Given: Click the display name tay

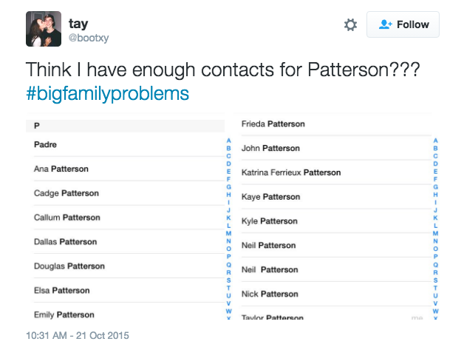Looking at the screenshot, I should point(78,24).
